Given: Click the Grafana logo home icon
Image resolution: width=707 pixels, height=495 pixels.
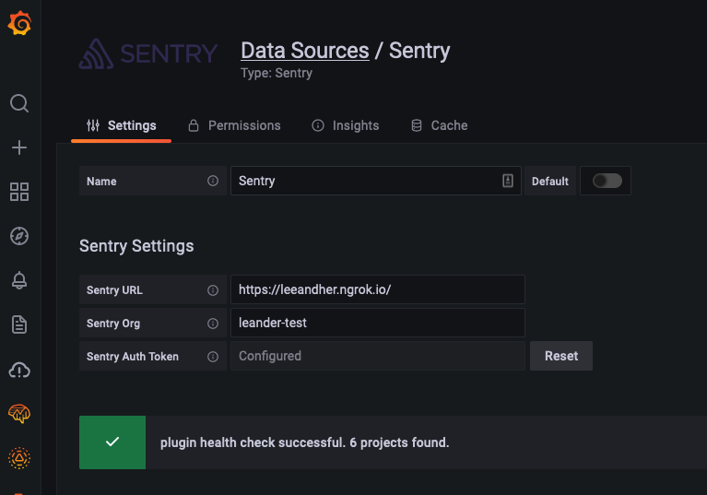Looking at the screenshot, I should pyautogui.click(x=19, y=23).
